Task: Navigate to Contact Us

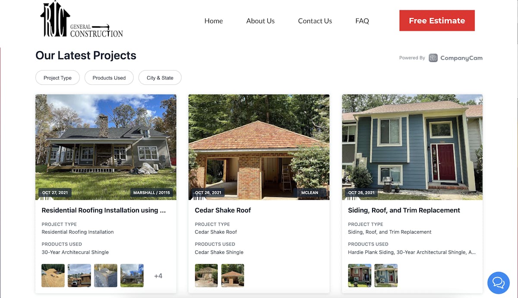Action: (315, 21)
